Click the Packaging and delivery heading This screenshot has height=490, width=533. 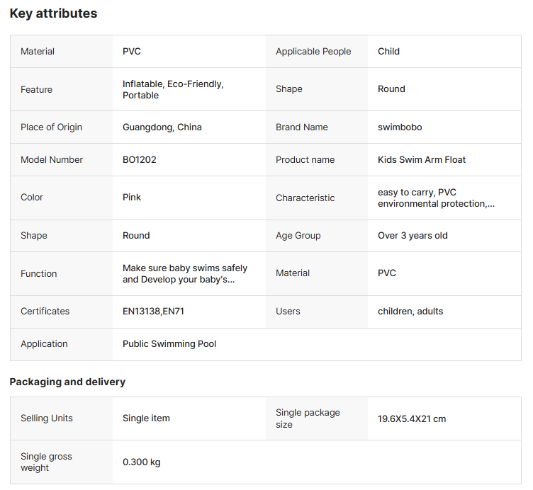click(x=67, y=382)
